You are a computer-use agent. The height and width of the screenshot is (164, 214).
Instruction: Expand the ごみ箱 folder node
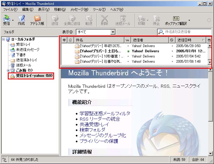pos(8,70)
